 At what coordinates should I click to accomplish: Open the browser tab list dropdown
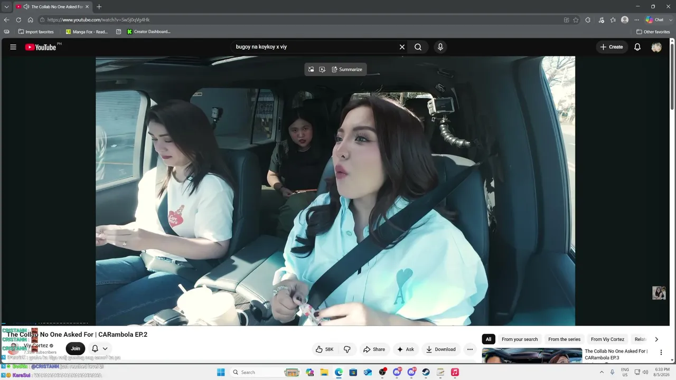(6, 7)
